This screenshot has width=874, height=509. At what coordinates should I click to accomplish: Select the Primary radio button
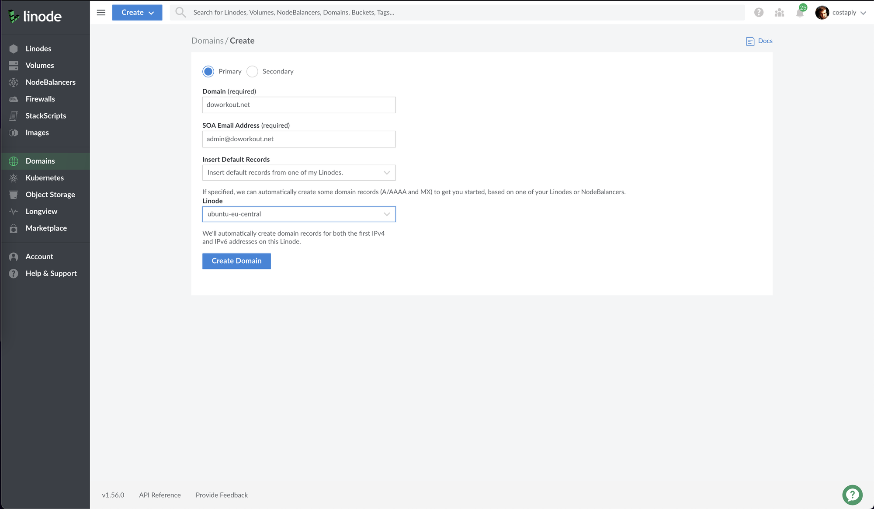click(x=208, y=71)
